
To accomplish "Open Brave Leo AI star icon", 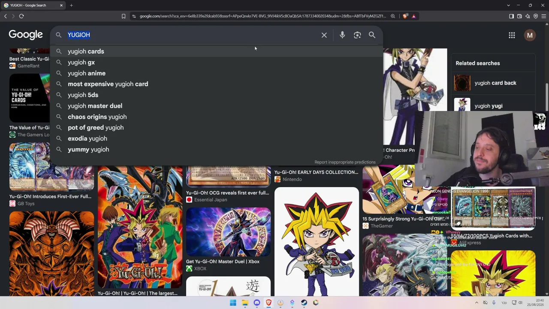I will (x=528, y=16).
